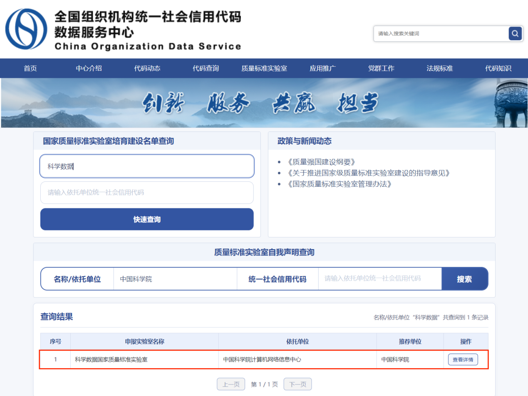
Task: Navigate to 党群工作 section
Action: click(x=381, y=69)
